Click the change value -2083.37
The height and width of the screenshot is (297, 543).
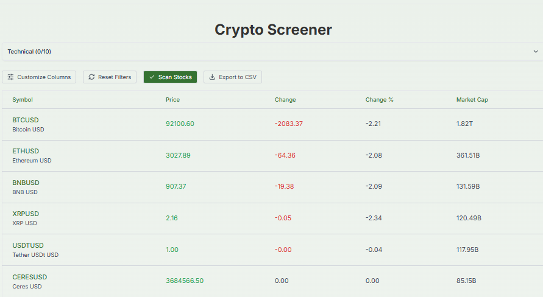pos(289,124)
